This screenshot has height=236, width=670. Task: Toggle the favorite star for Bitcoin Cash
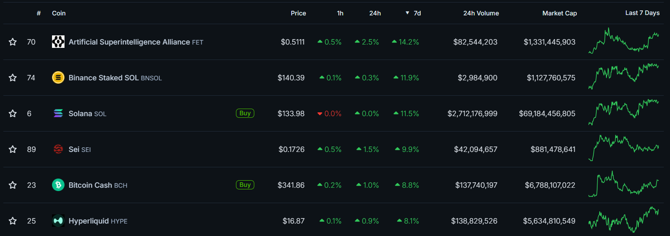(x=13, y=185)
